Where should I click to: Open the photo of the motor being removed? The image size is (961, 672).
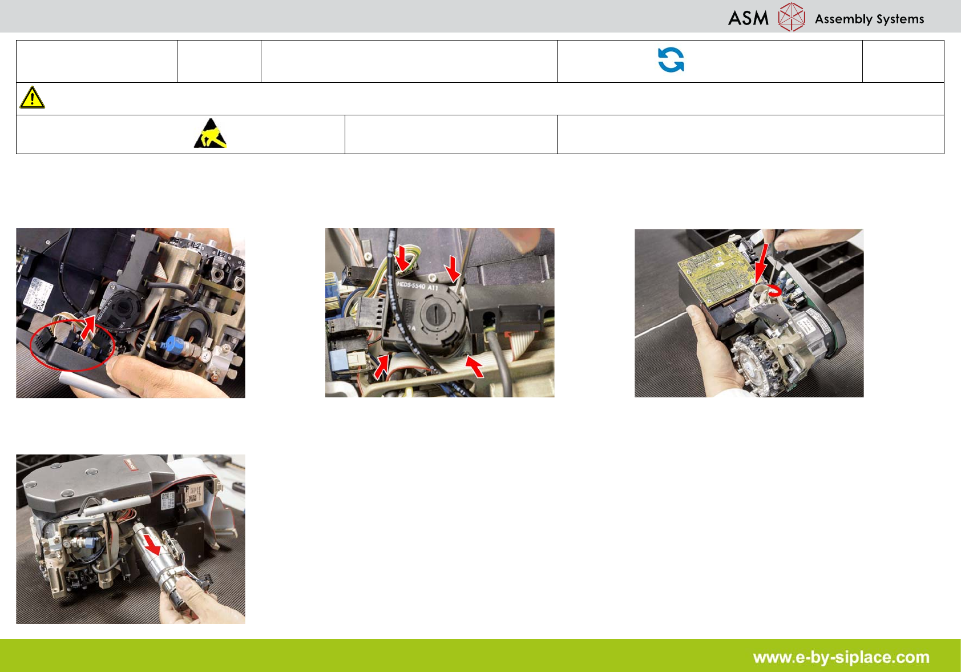pyautogui.click(x=131, y=539)
